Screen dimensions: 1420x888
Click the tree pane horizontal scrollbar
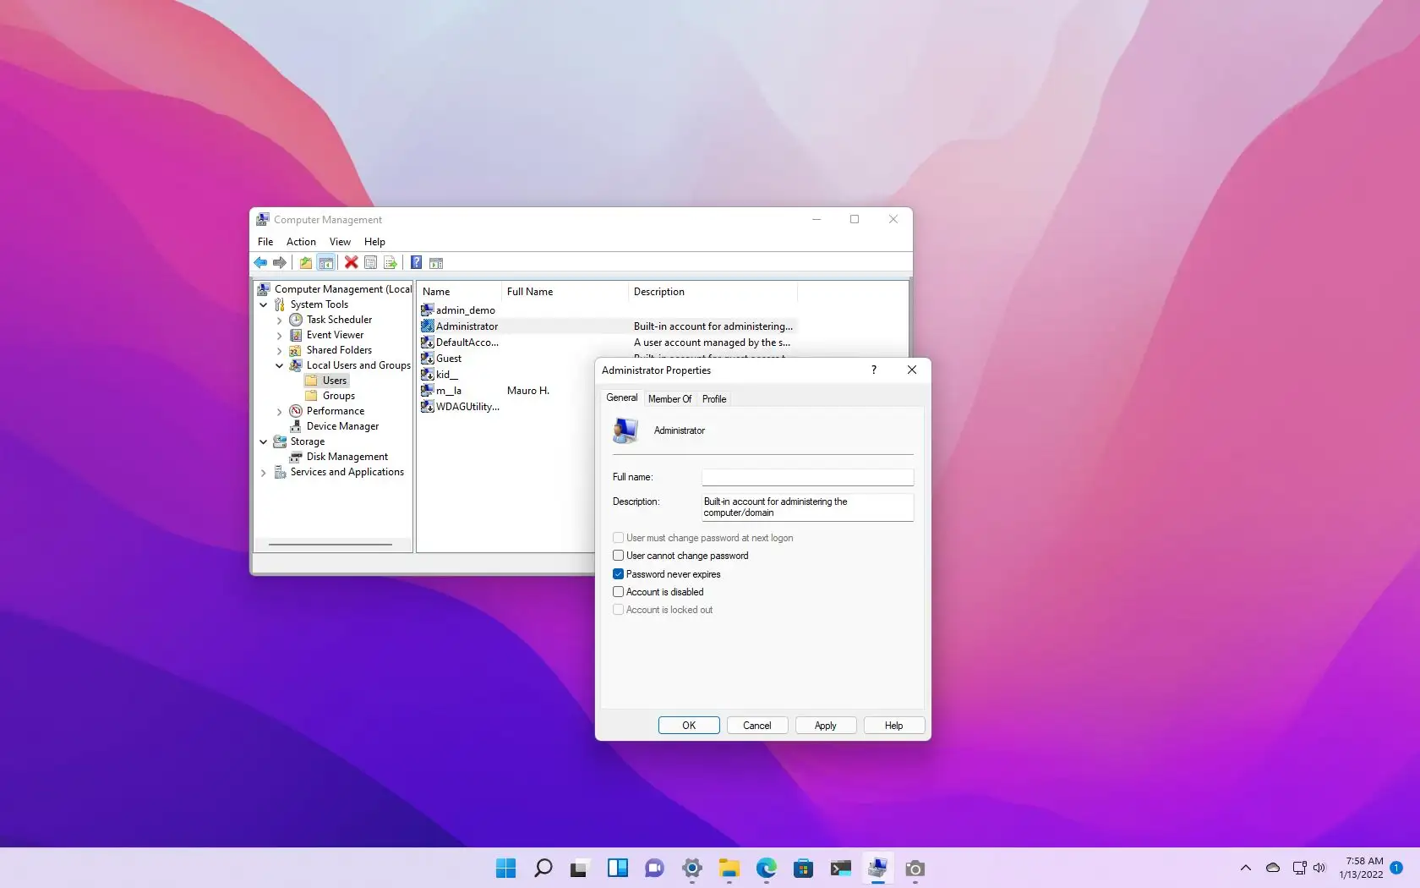(330, 545)
